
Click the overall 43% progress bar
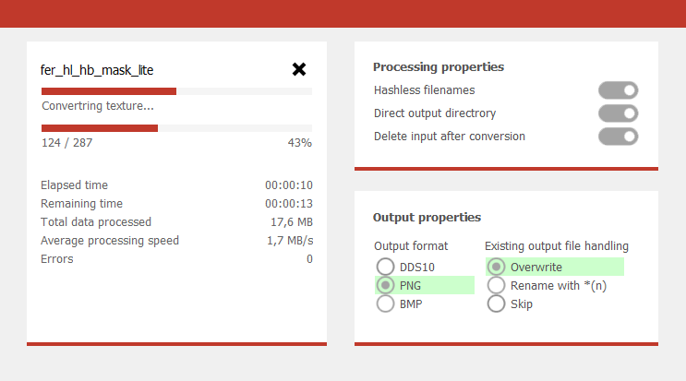pos(176,128)
